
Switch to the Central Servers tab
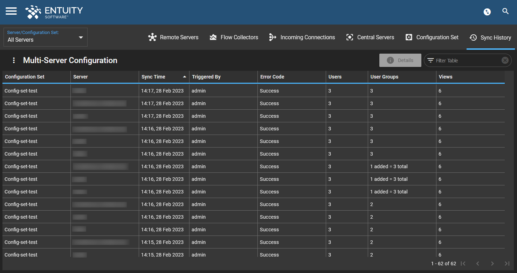click(370, 37)
